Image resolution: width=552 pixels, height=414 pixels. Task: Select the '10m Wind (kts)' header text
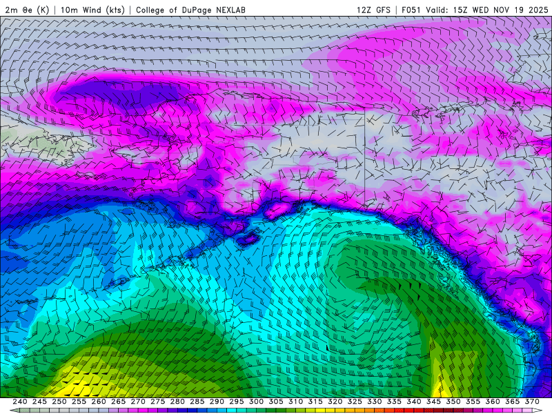click(x=92, y=10)
